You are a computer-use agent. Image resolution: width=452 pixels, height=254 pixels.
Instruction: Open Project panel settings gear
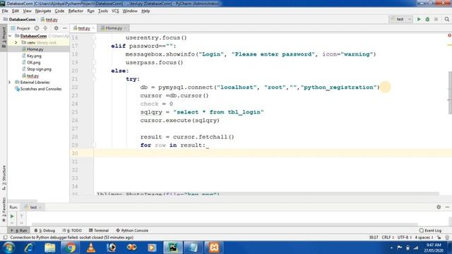(x=56, y=28)
